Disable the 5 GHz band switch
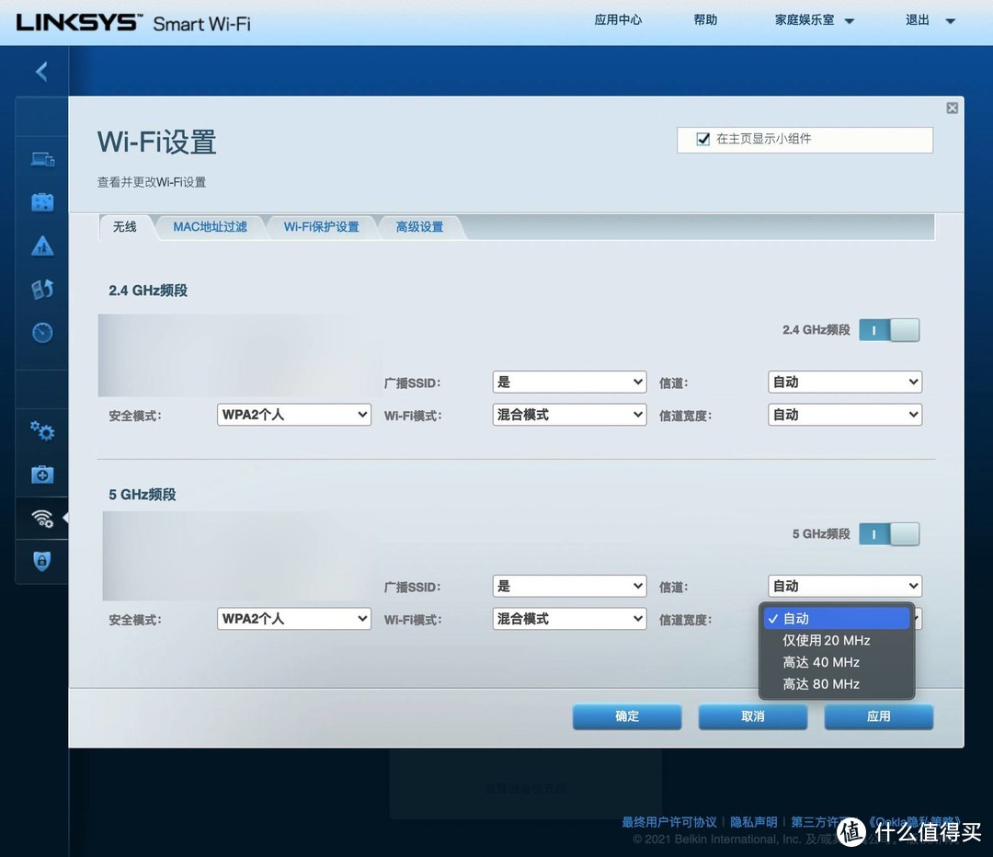The image size is (993, 857). (889, 533)
